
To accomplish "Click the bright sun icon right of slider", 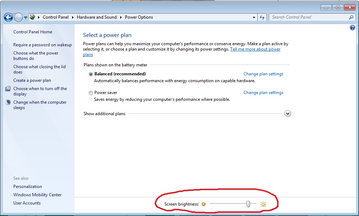I will point(263,204).
